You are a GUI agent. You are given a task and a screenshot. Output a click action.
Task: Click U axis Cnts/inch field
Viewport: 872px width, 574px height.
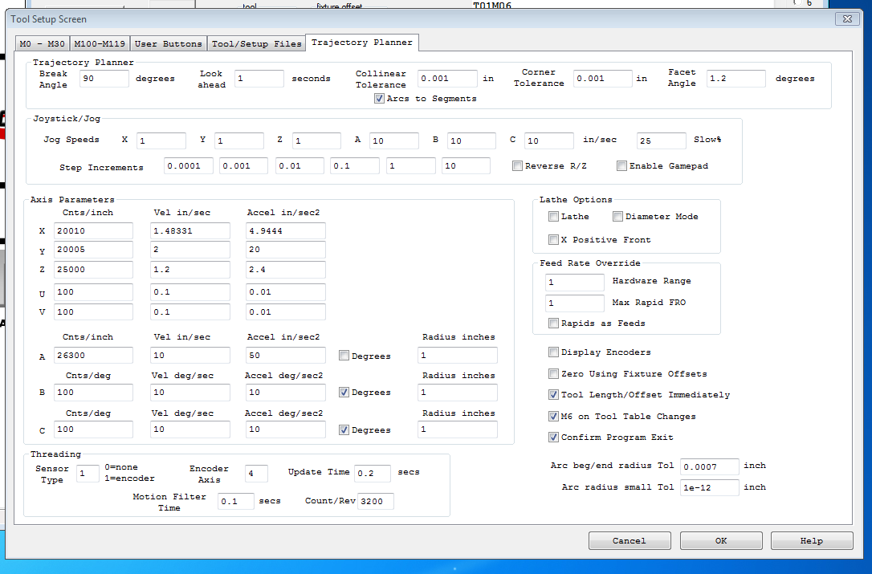[93, 292]
